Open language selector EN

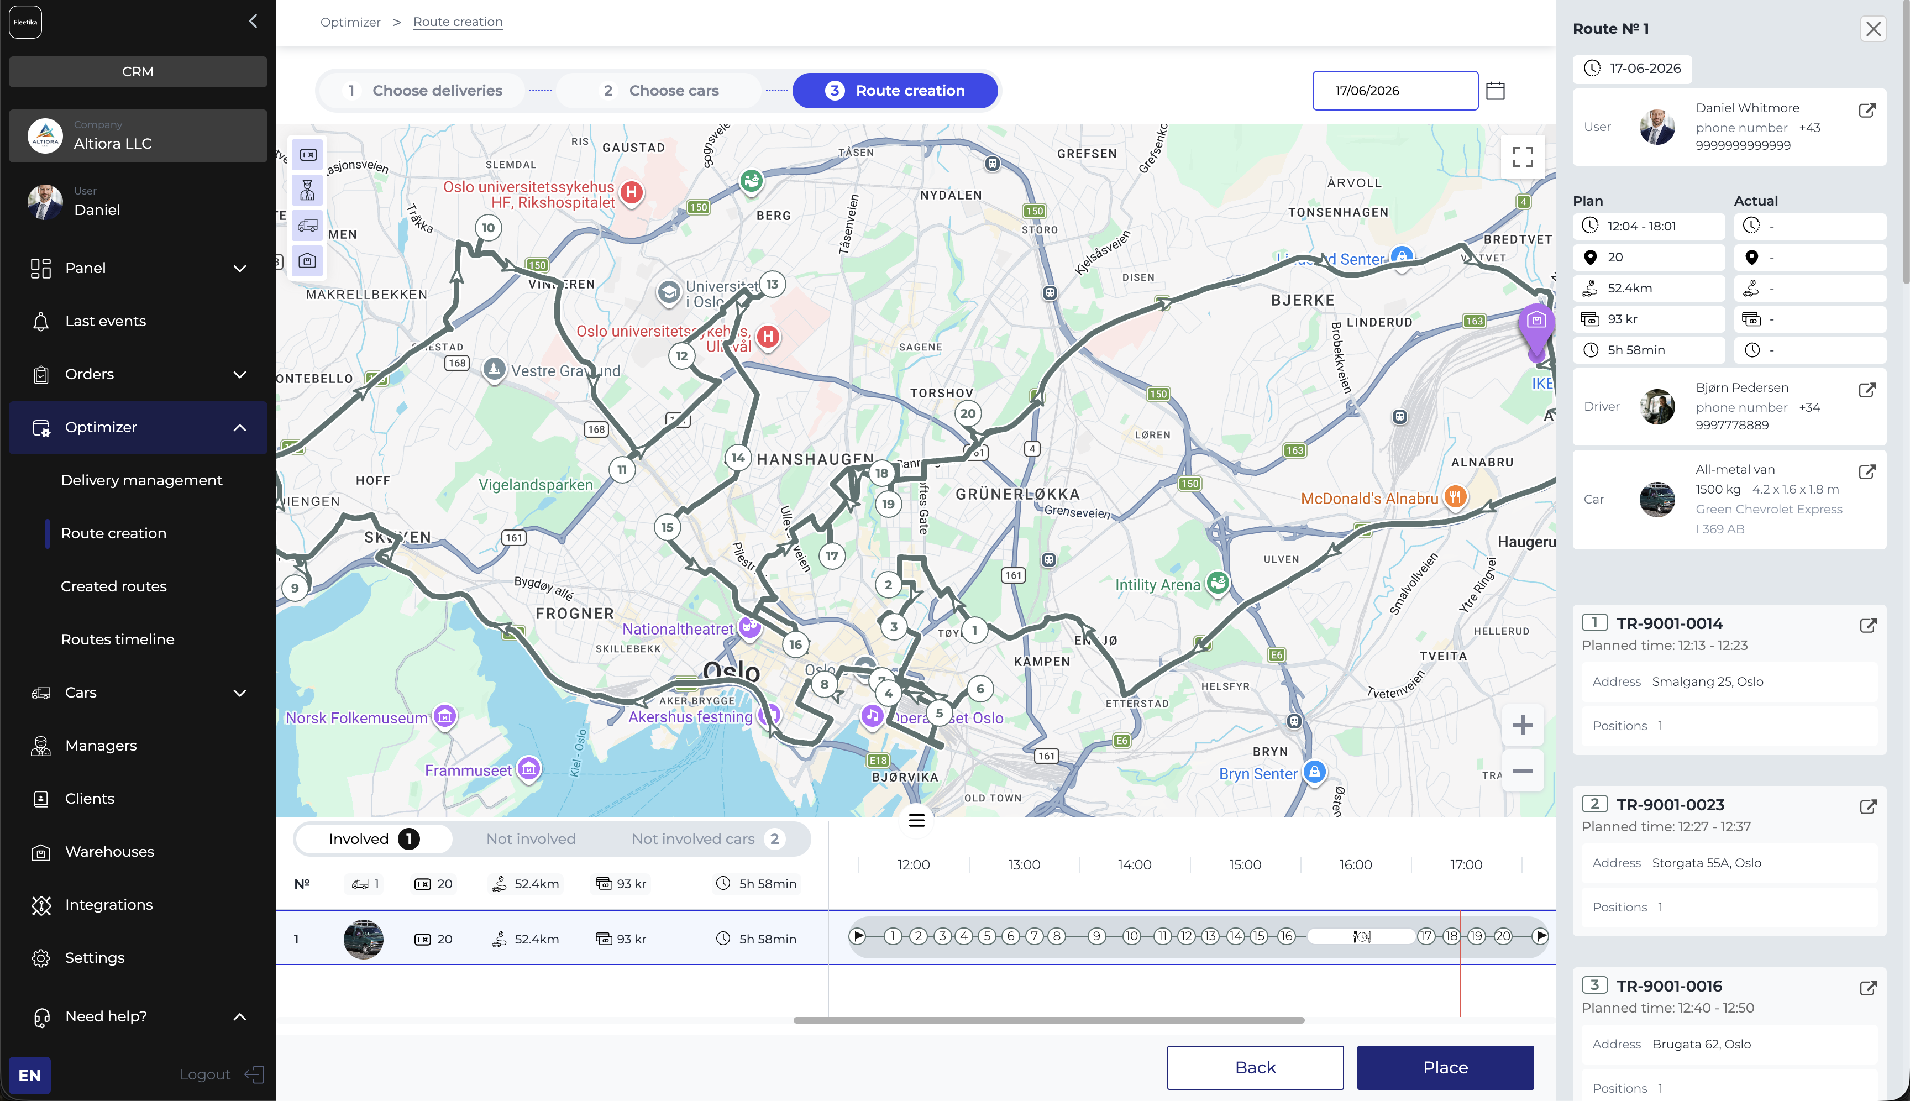coord(29,1075)
